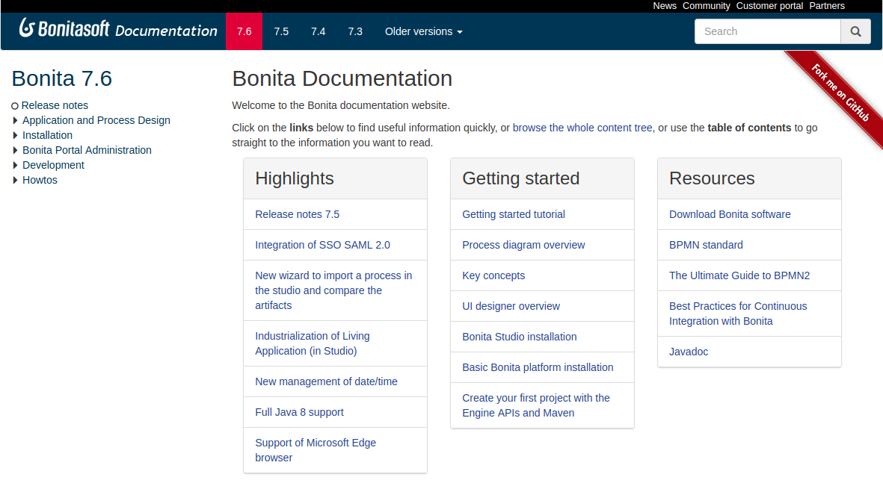Click the Resources panel heading
Screen dimensions: 883x480
click(x=712, y=178)
